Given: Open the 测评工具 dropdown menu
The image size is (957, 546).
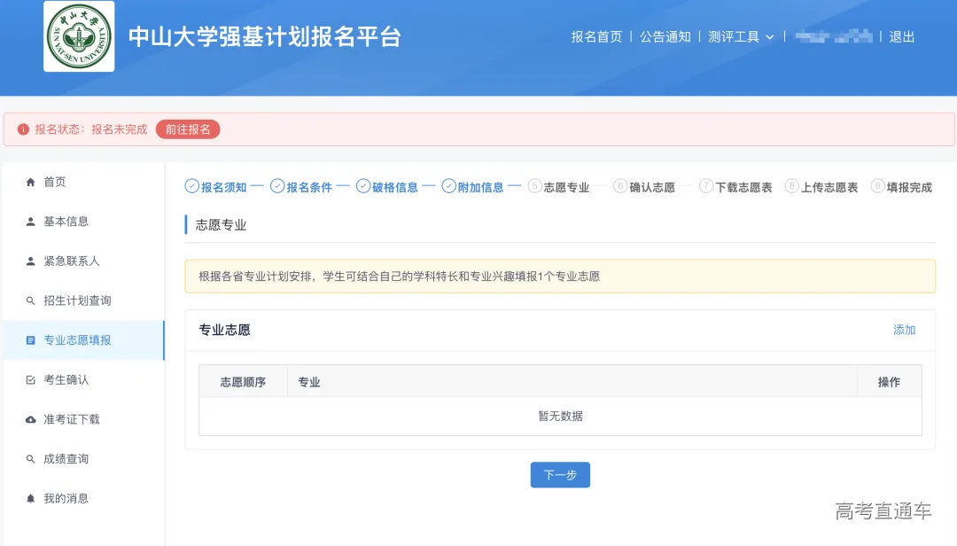Looking at the screenshot, I should [x=738, y=37].
